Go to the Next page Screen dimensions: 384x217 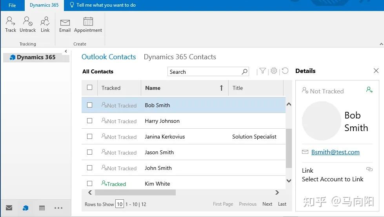coord(267,204)
